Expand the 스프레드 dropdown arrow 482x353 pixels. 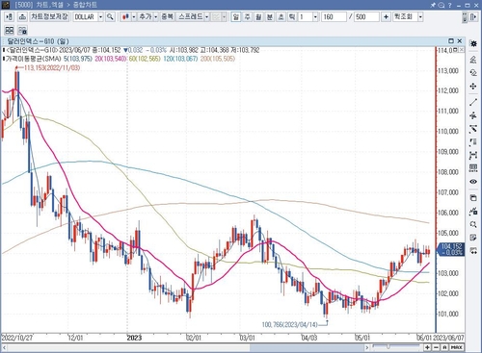(x=207, y=17)
